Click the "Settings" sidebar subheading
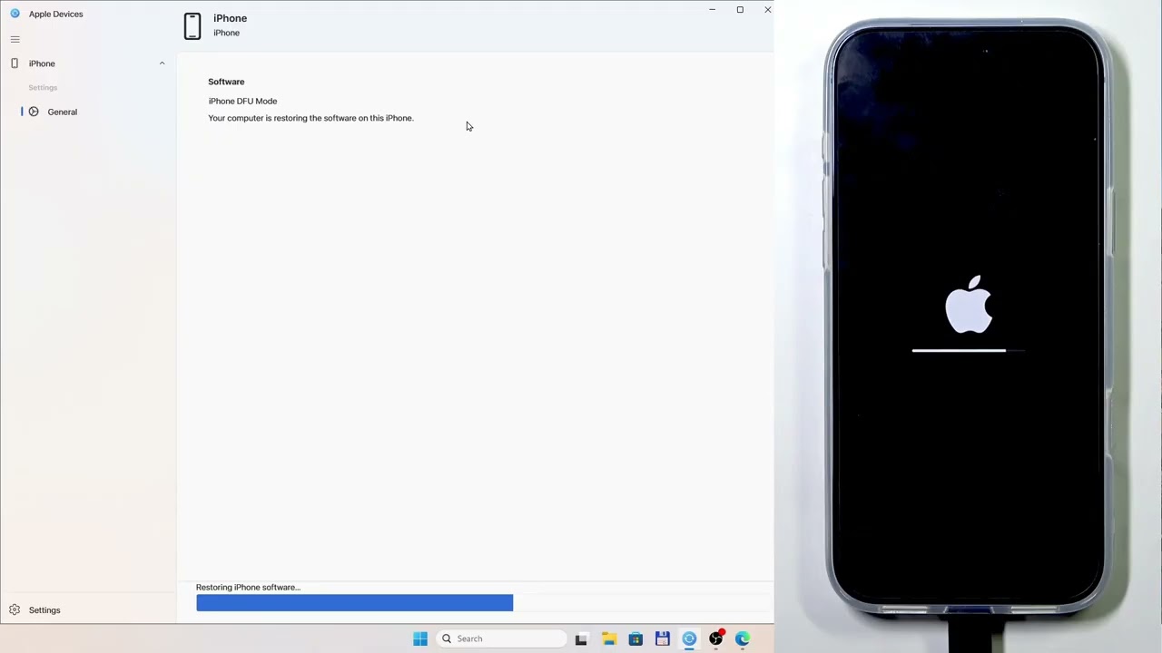The width and height of the screenshot is (1162, 653). pos(43,88)
